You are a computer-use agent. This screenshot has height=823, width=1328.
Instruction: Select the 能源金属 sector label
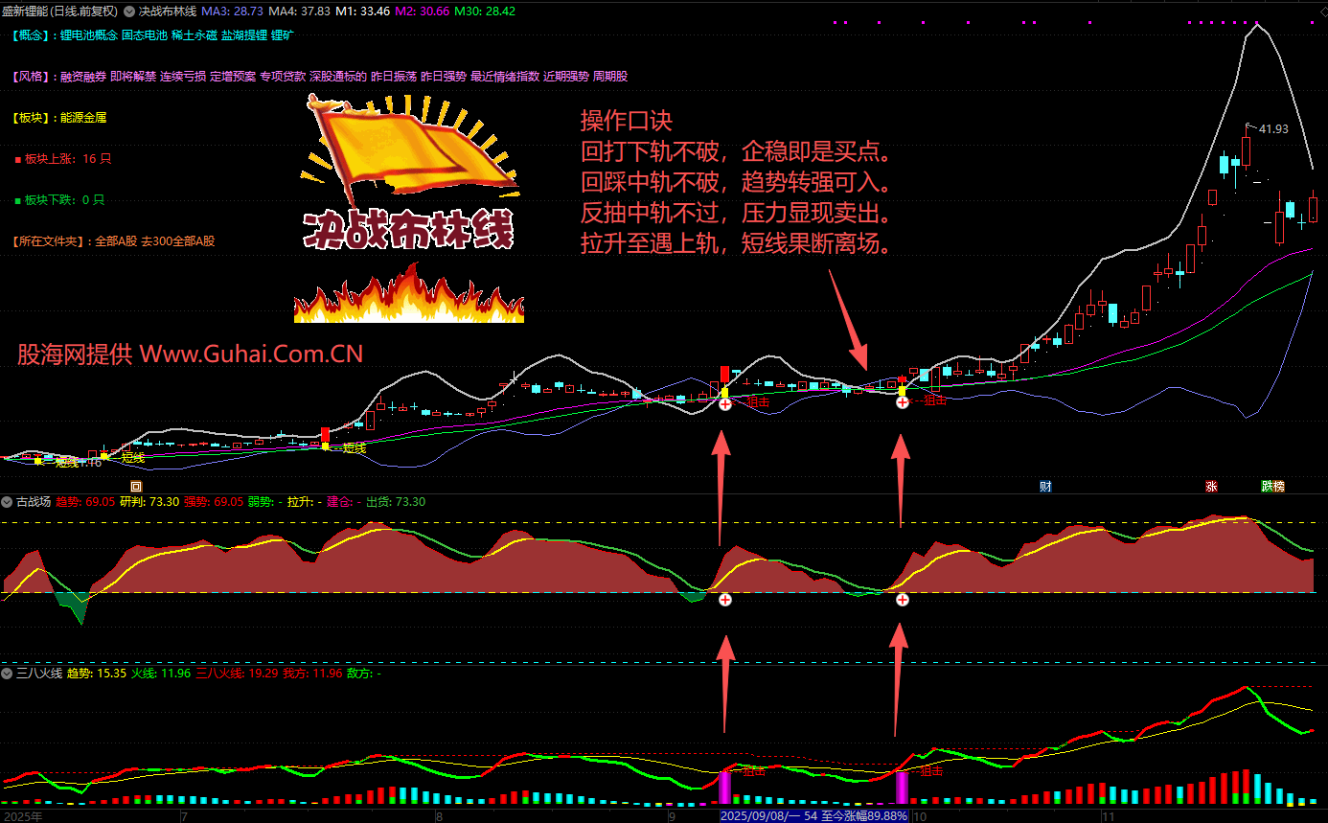coord(83,118)
